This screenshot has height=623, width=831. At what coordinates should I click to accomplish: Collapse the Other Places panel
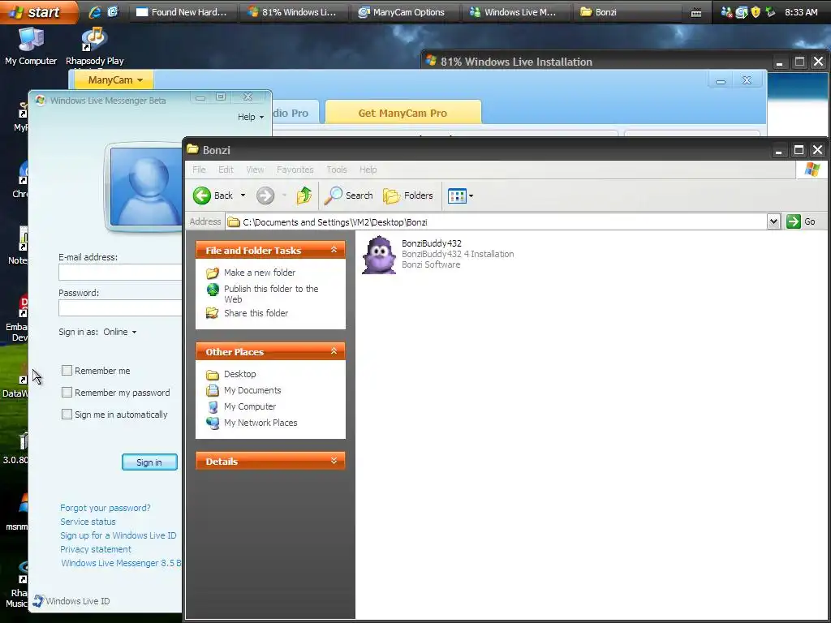(x=334, y=351)
